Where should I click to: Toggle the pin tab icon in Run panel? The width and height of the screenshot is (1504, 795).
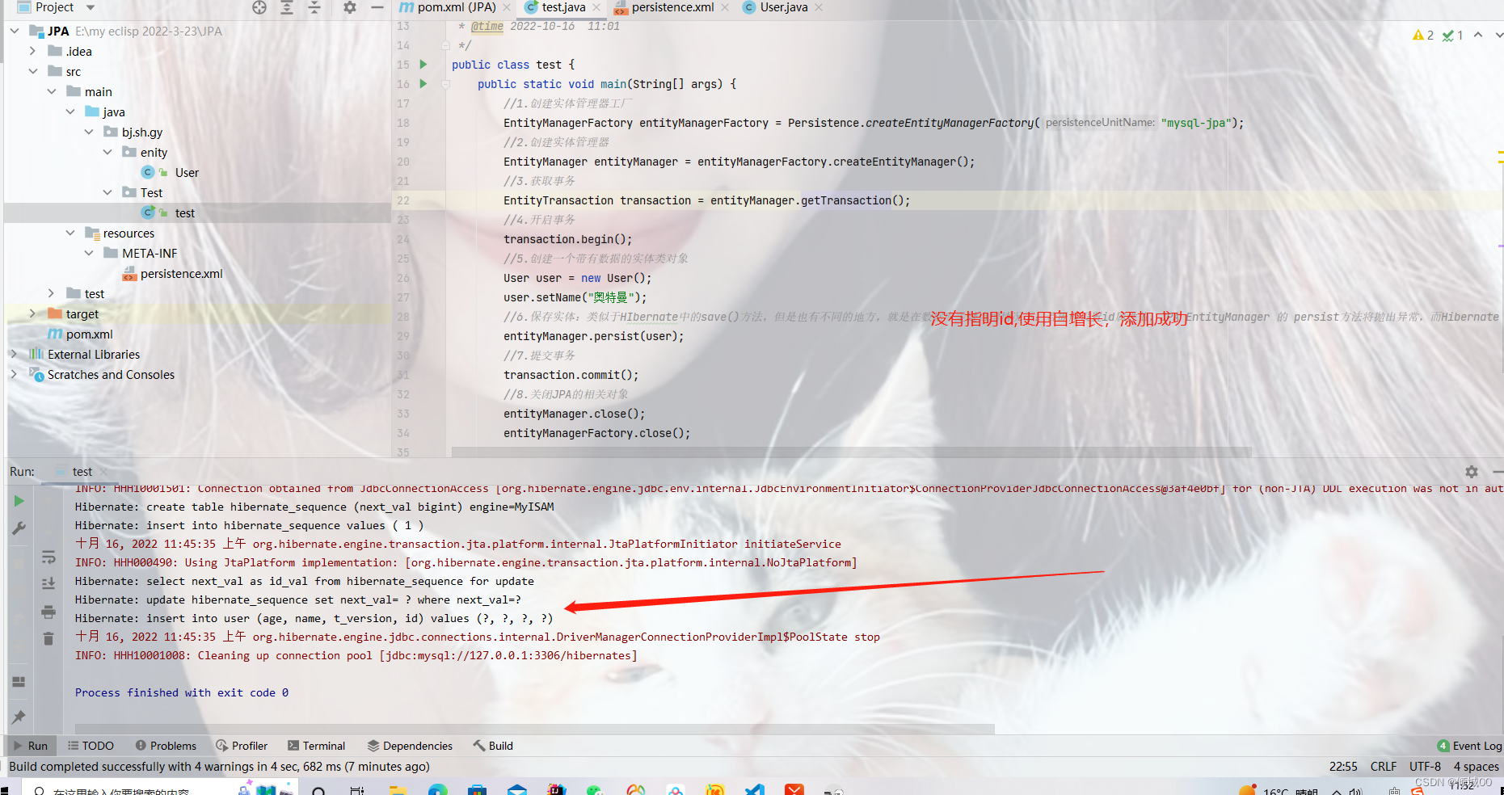(19, 717)
